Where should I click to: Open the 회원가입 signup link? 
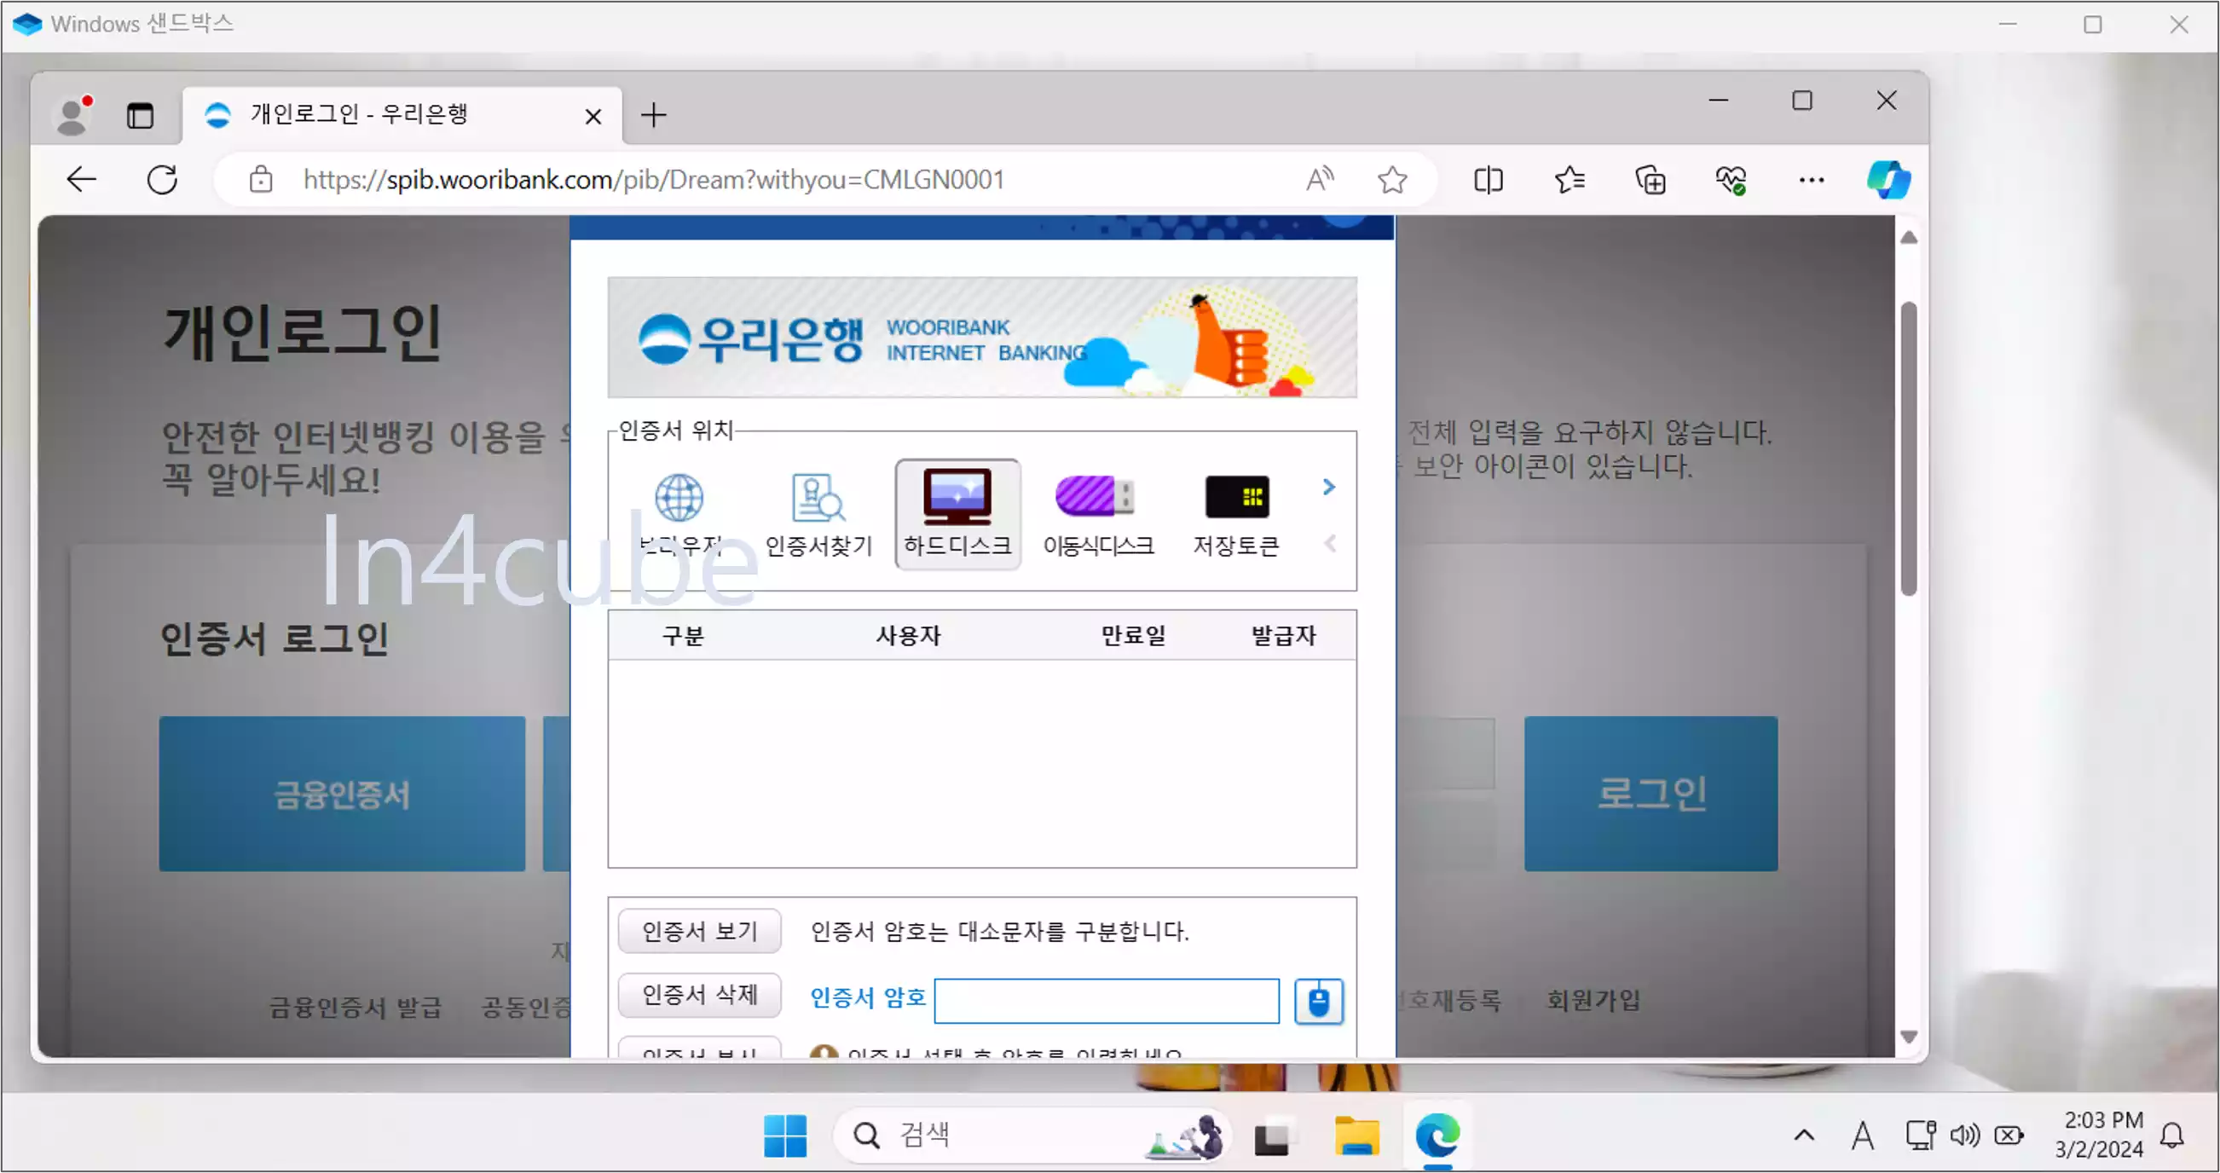point(1591,1001)
